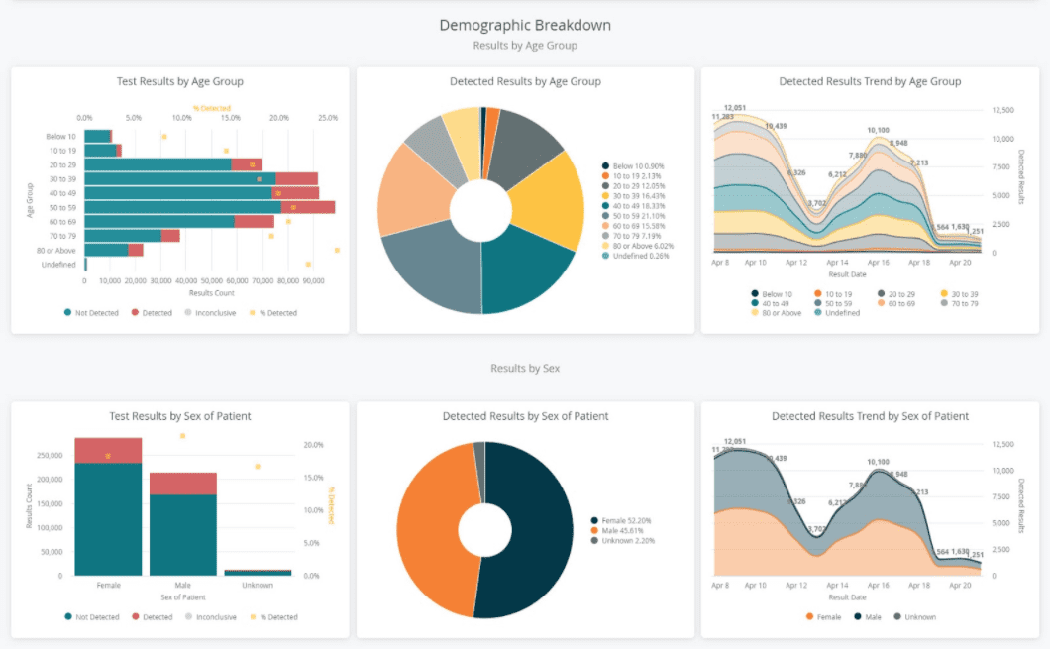1050x650 pixels.
Task: Click the Detected legend in sex chart
Action: point(152,617)
